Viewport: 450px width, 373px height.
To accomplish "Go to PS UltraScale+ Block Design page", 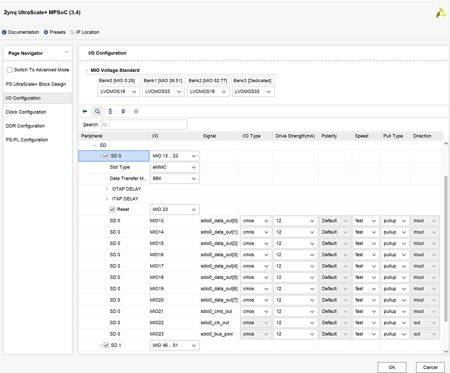I will 36,84.
